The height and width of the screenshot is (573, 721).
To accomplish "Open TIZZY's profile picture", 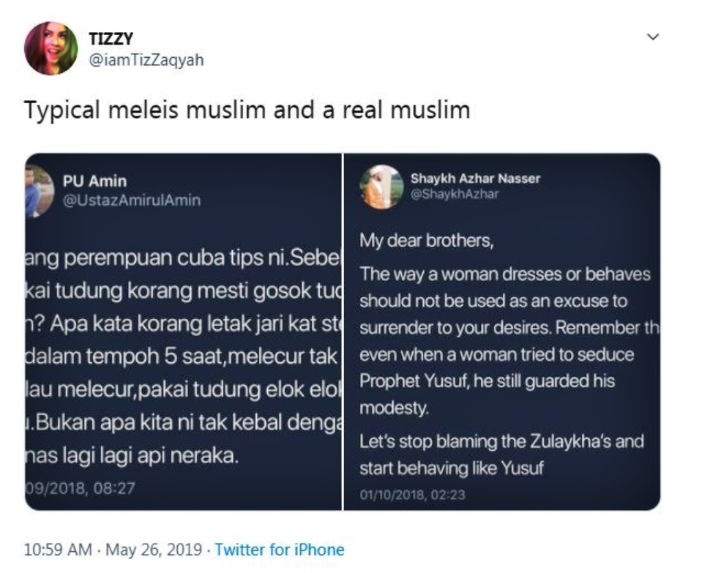I will point(51,48).
